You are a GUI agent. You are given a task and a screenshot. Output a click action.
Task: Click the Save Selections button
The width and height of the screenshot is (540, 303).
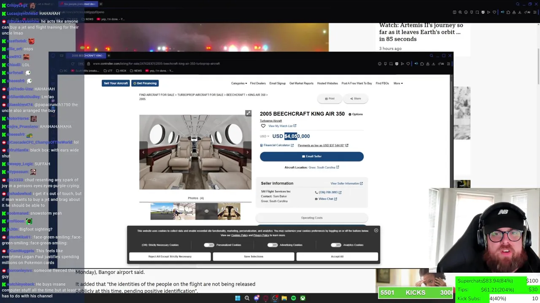[x=254, y=256]
